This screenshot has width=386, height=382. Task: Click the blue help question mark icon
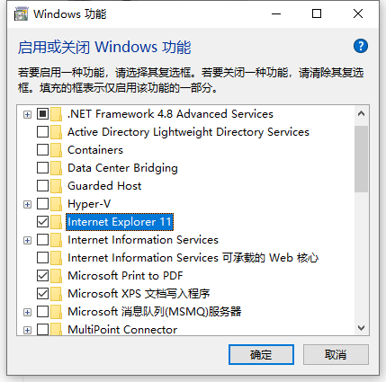pos(361,46)
